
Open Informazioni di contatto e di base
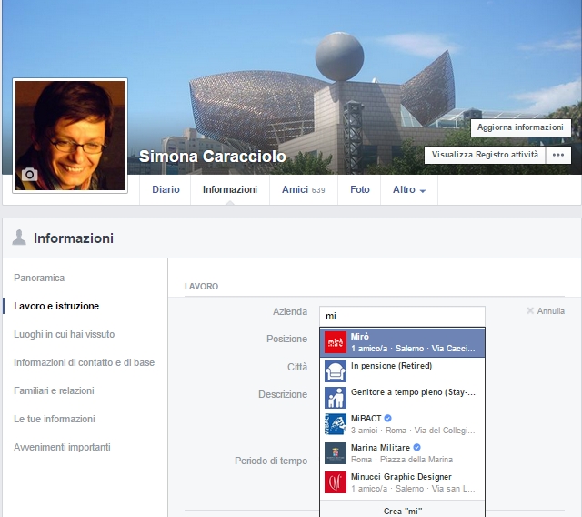point(84,362)
